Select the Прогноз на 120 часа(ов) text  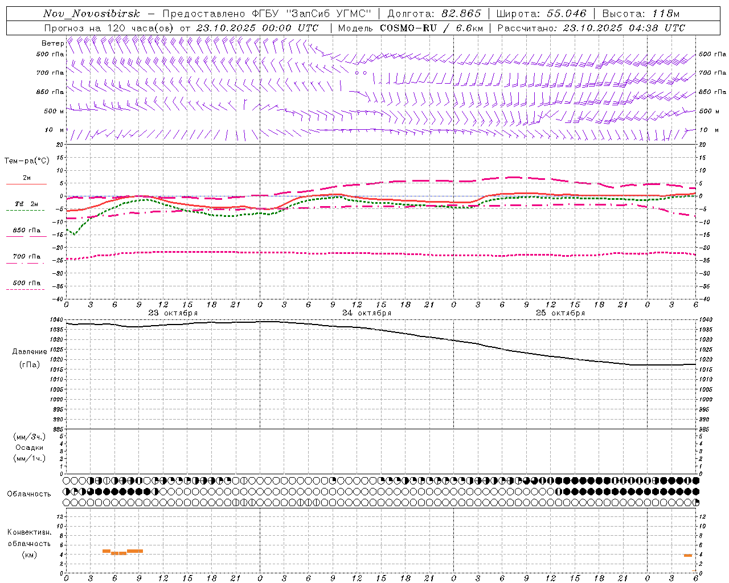pos(109,28)
